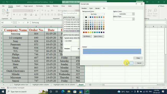Open File Explorer from taskbar

click(x=69, y=92)
